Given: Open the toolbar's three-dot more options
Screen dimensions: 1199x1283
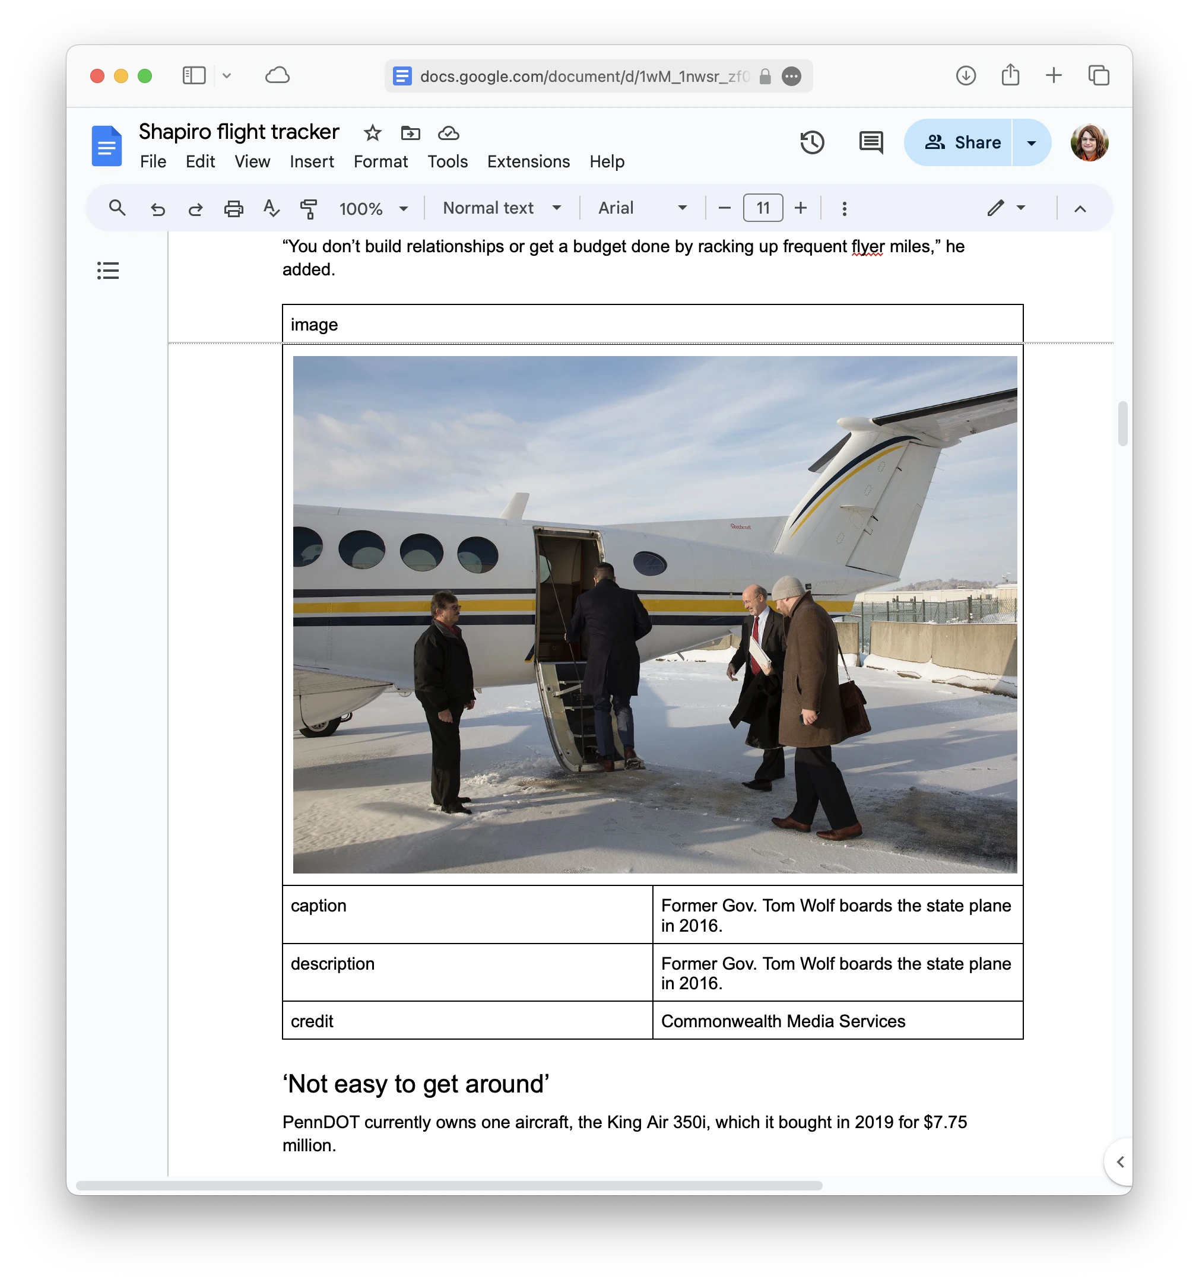Looking at the screenshot, I should (845, 208).
